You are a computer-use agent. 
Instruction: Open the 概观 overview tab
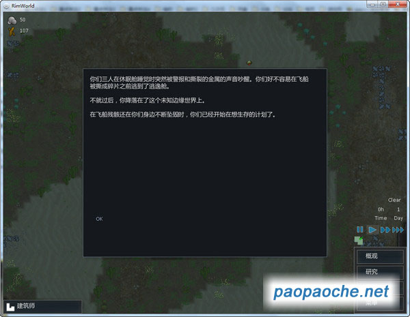[x=380, y=256]
